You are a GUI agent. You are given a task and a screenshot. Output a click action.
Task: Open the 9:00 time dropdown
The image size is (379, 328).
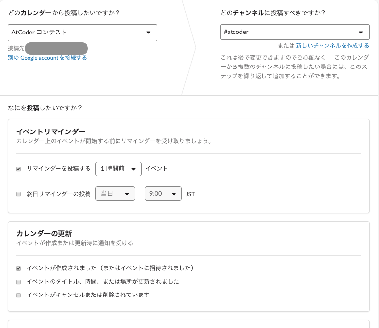(163, 194)
